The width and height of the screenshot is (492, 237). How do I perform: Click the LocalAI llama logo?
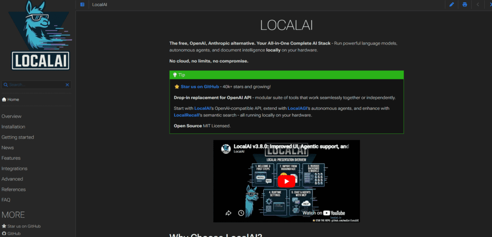(40, 35)
